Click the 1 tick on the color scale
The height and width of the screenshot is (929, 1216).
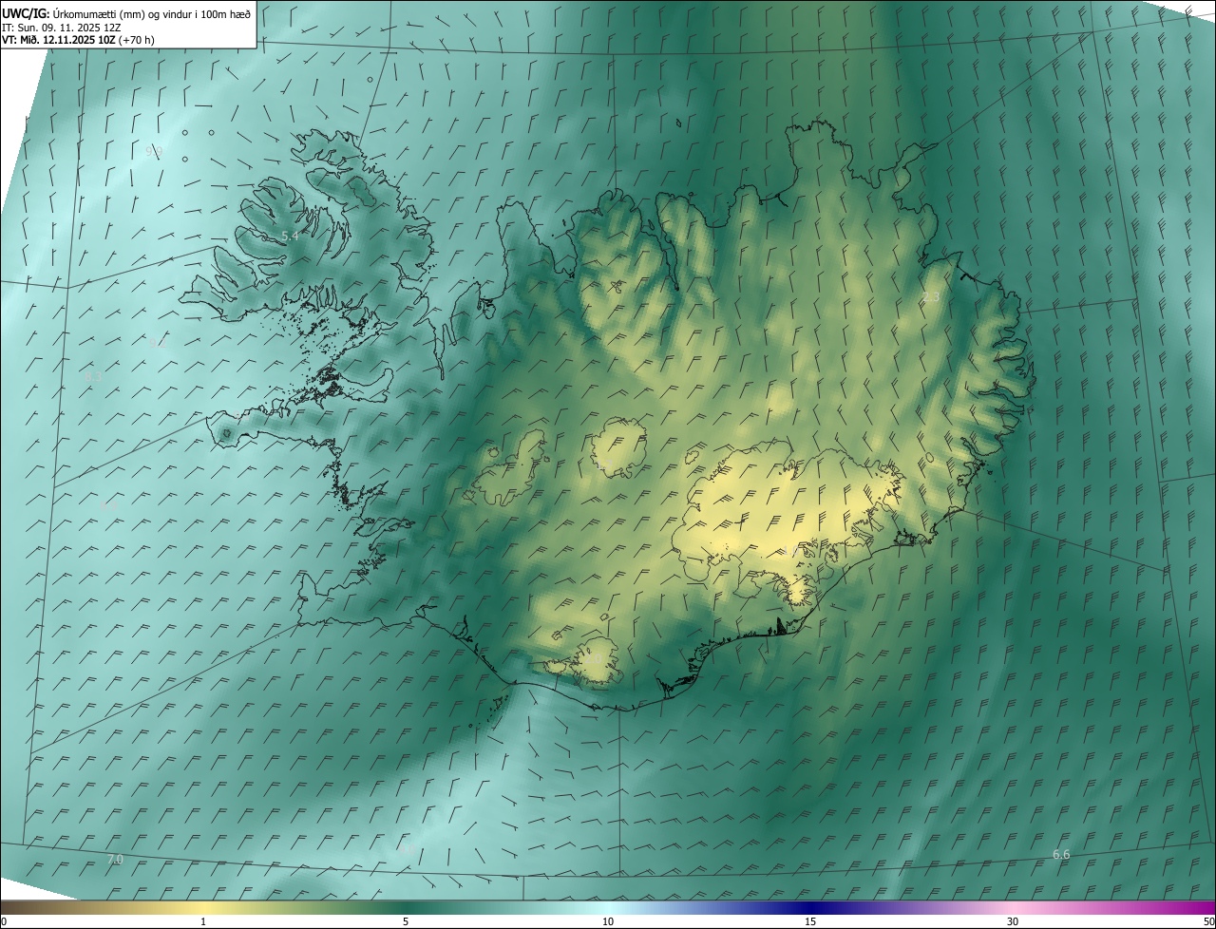[203, 922]
